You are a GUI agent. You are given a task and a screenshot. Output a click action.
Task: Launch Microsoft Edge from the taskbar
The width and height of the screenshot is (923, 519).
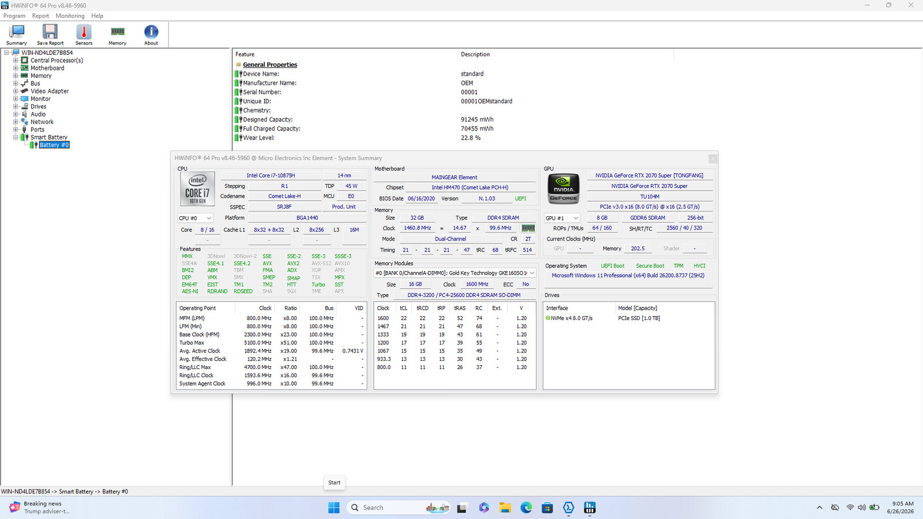[x=527, y=507]
